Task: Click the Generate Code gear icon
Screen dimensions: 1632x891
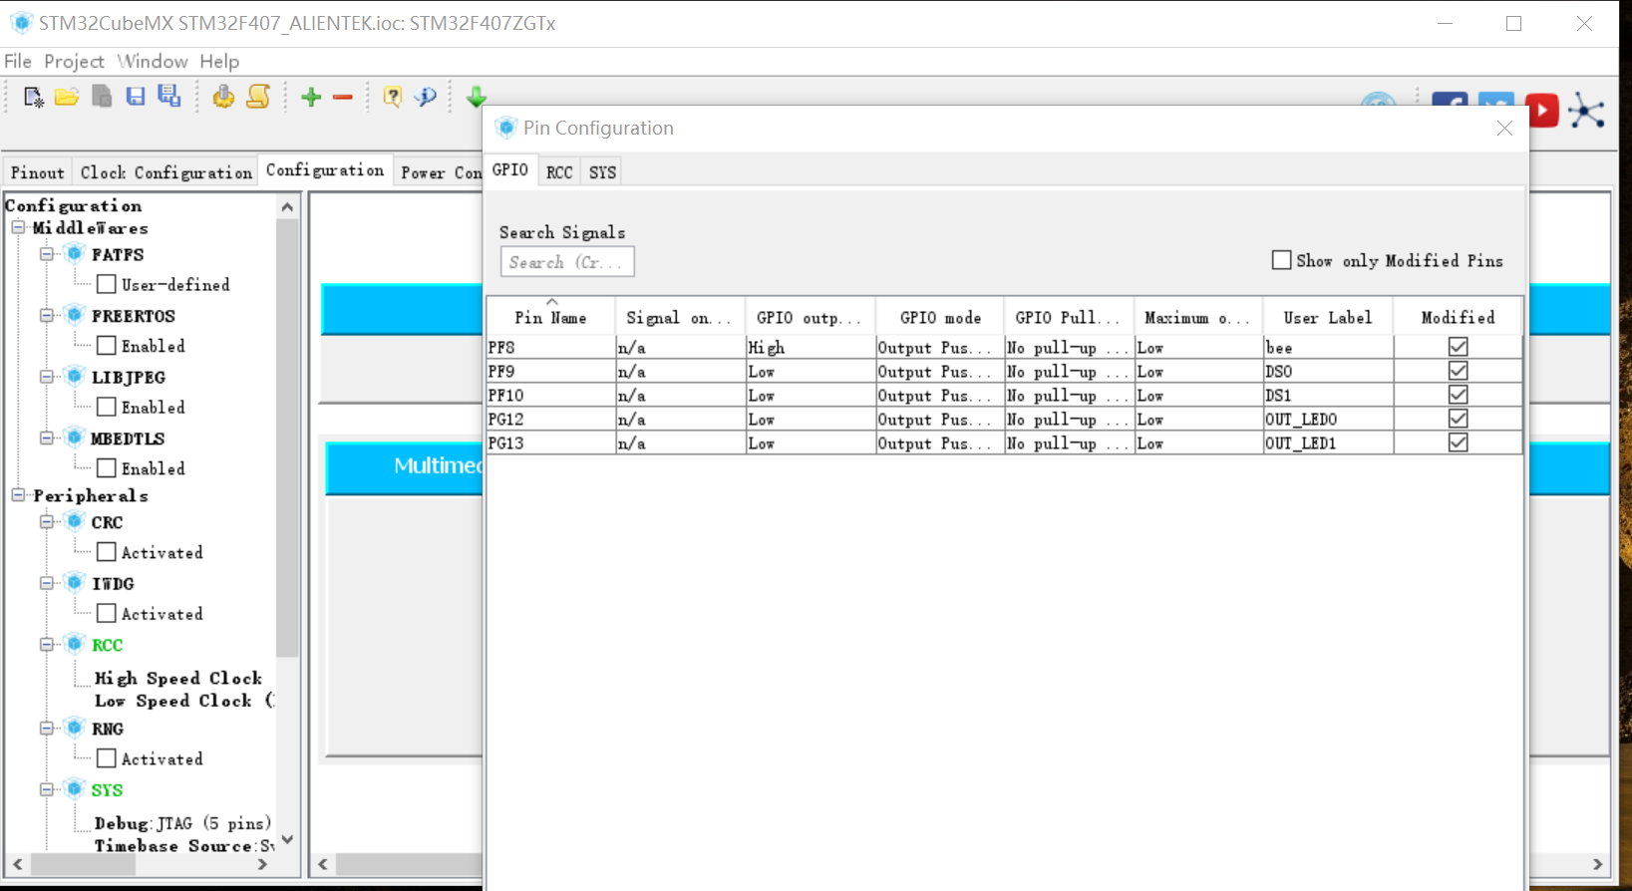Action: point(223,97)
